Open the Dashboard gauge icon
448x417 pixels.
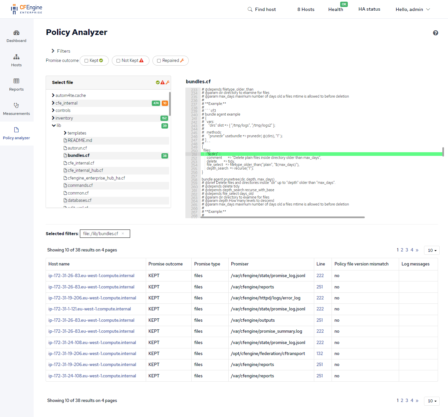click(16, 33)
